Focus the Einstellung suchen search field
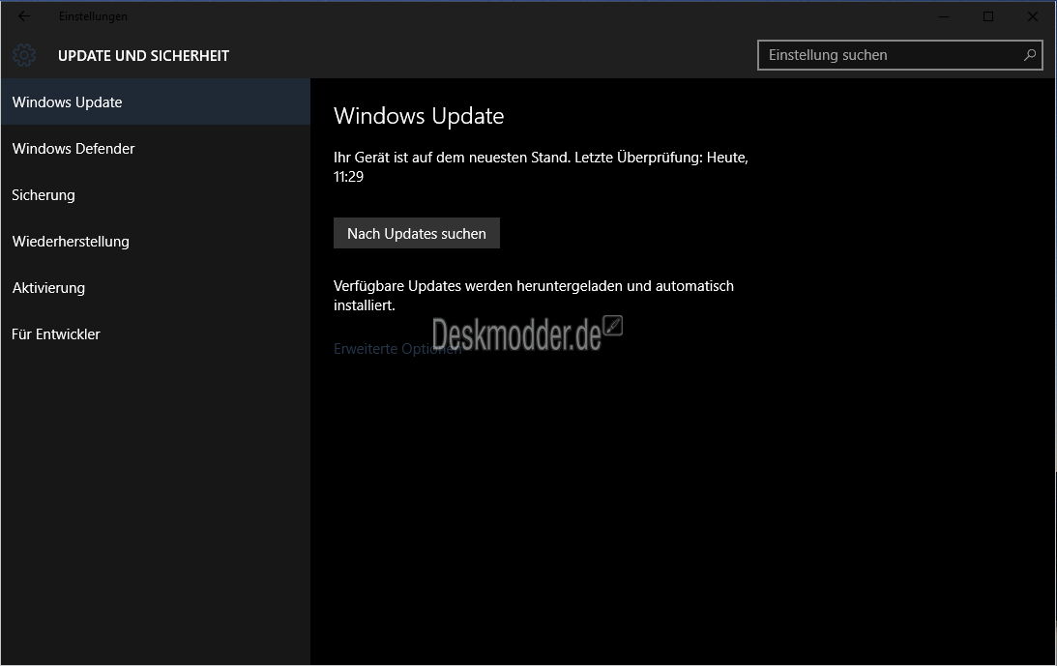This screenshot has width=1057, height=666. (x=900, y=55)
